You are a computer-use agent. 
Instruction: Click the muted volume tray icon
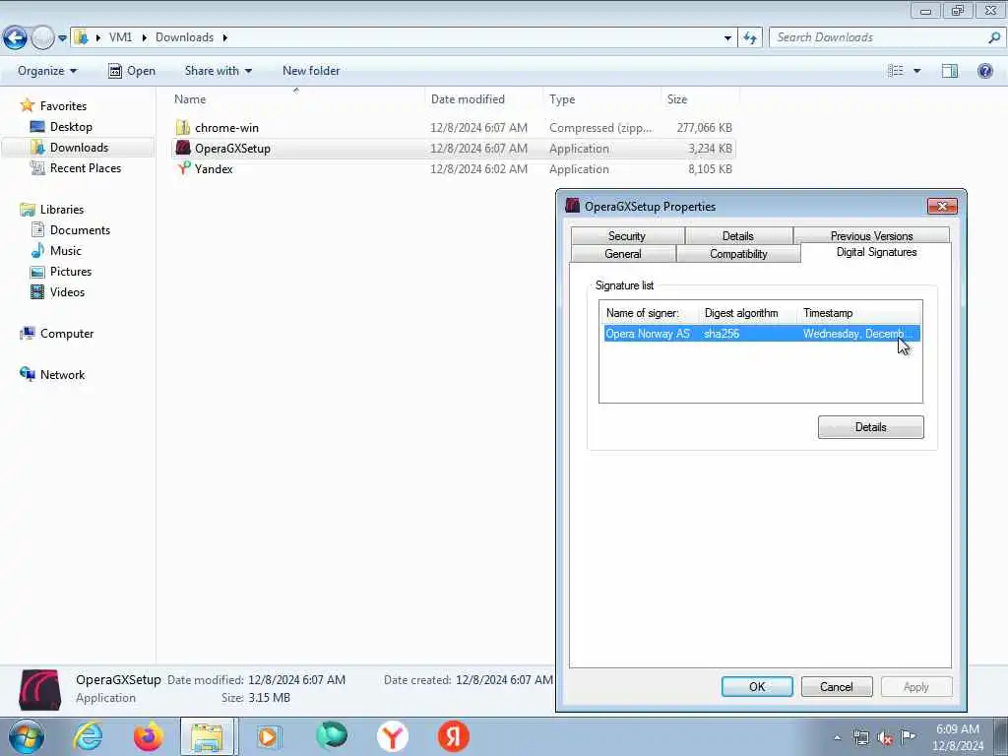pyautogui.click(x=885, y=737)
